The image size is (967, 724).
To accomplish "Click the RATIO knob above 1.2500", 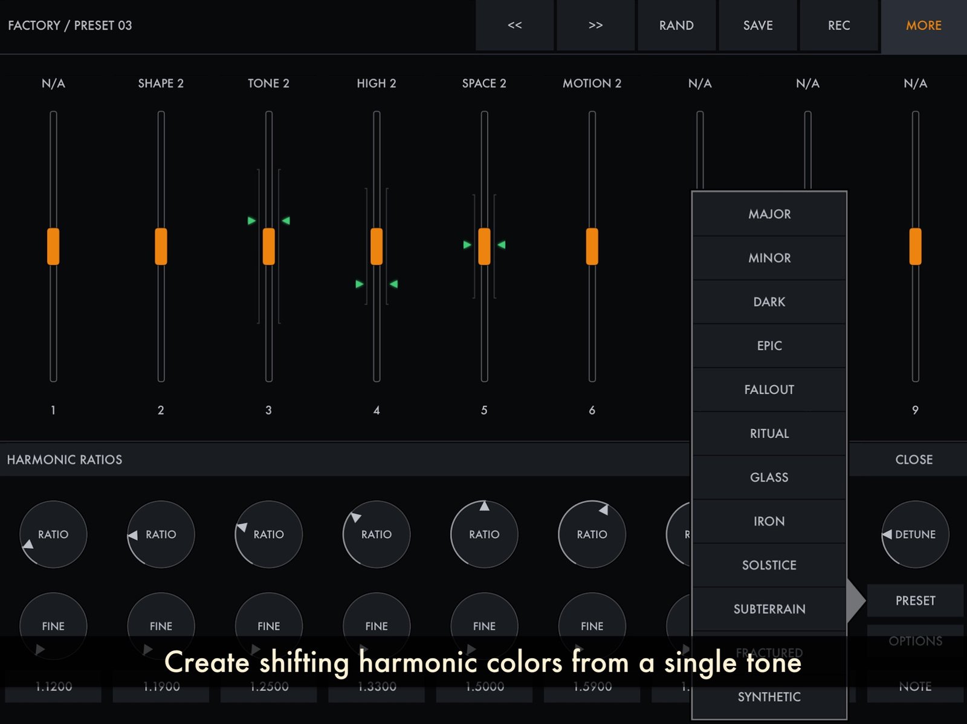I will point(268,534).
